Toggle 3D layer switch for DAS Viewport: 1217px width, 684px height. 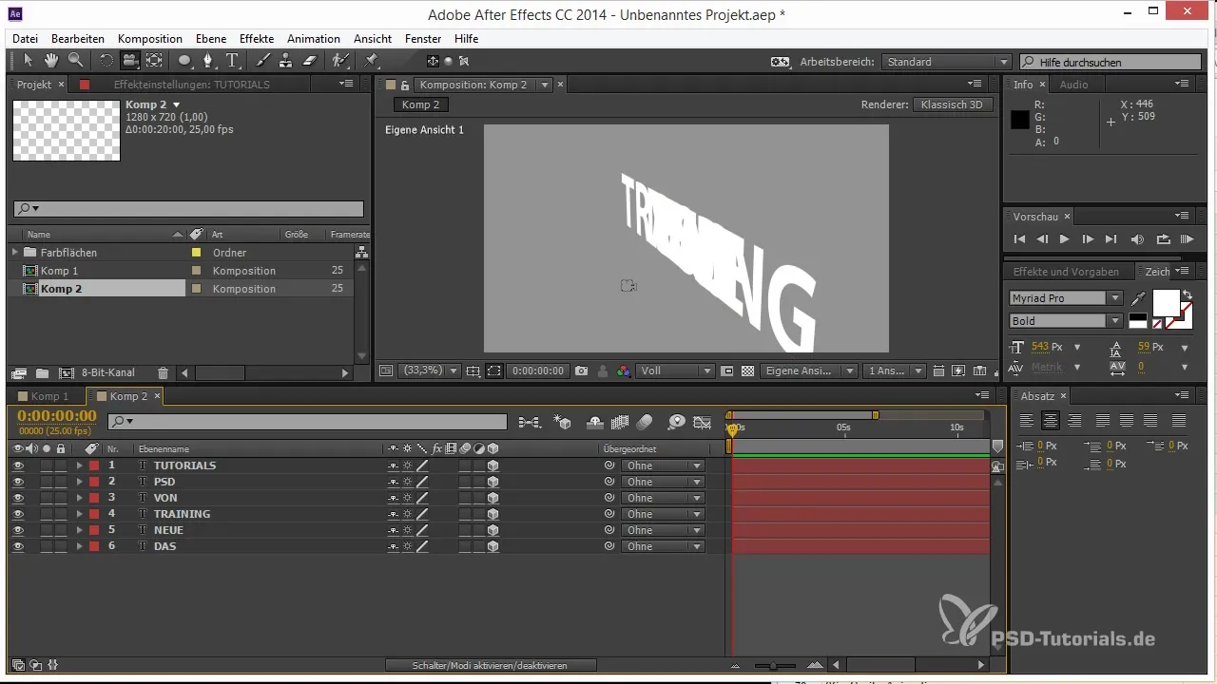(x=493, y=546)
